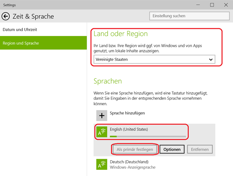Click the plus icon to add language
This screenshot has width=233, height=176.
tap(102, 115)
